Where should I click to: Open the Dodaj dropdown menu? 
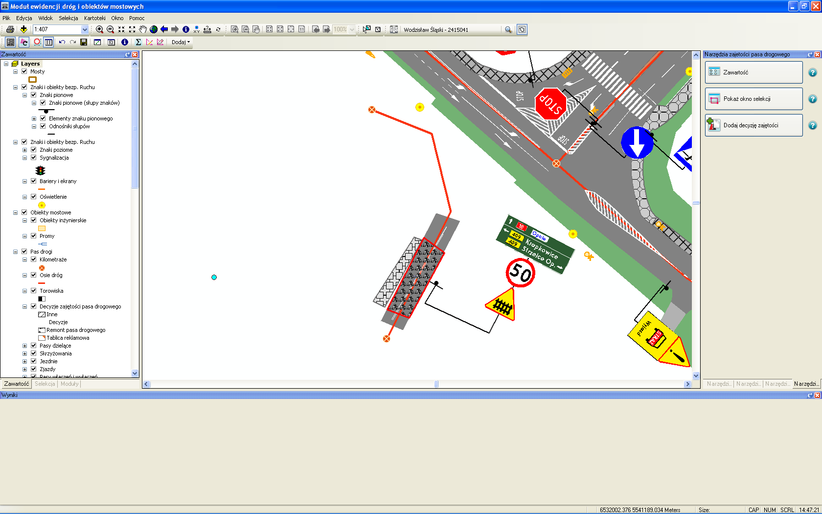[181, 42]
